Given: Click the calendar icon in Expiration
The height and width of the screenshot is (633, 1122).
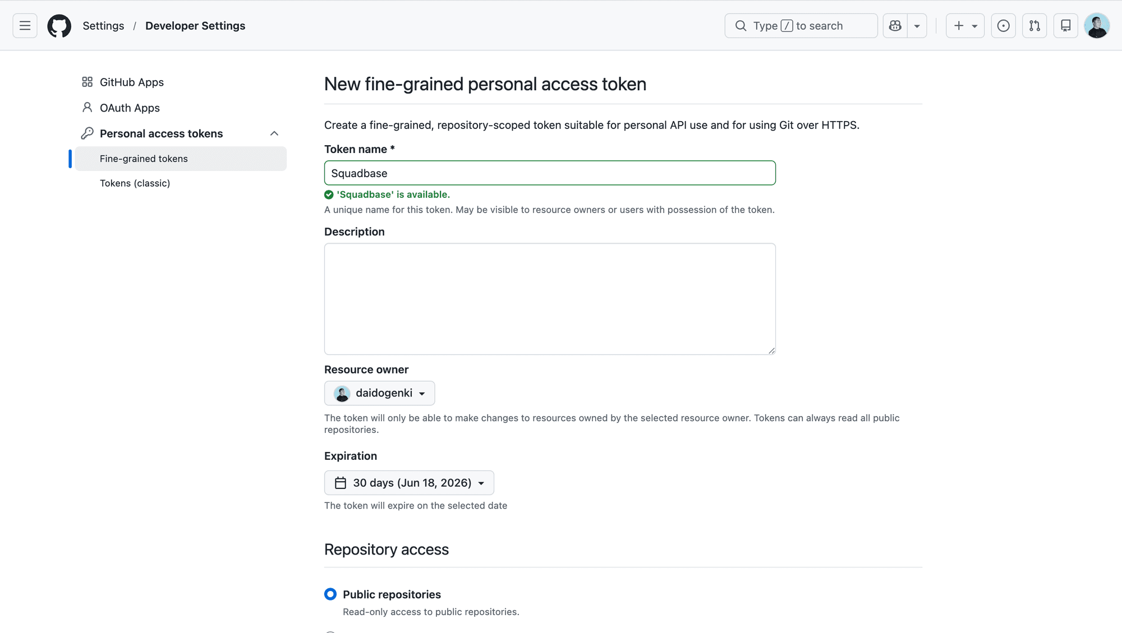Looking at the screenshot, I should (341, 483).
